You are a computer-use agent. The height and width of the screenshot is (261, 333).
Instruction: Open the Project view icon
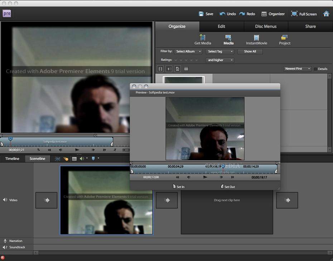coord(284,38)
